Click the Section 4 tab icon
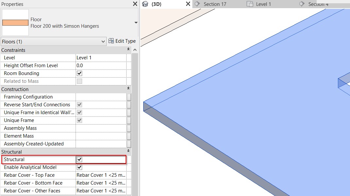 [x=302, y=4]
